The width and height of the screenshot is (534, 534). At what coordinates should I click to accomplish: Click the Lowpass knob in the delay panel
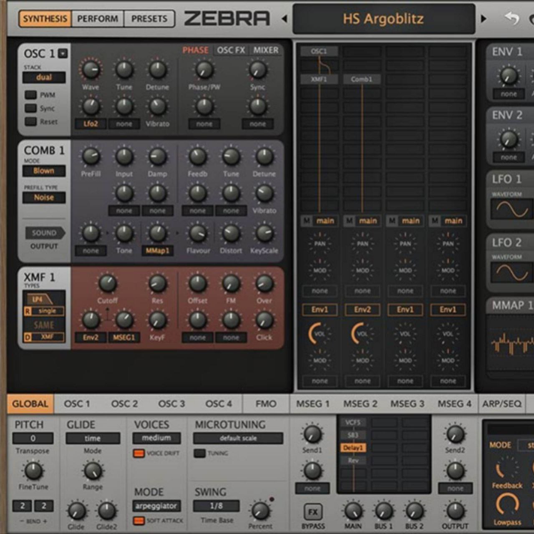click(507, 504)
